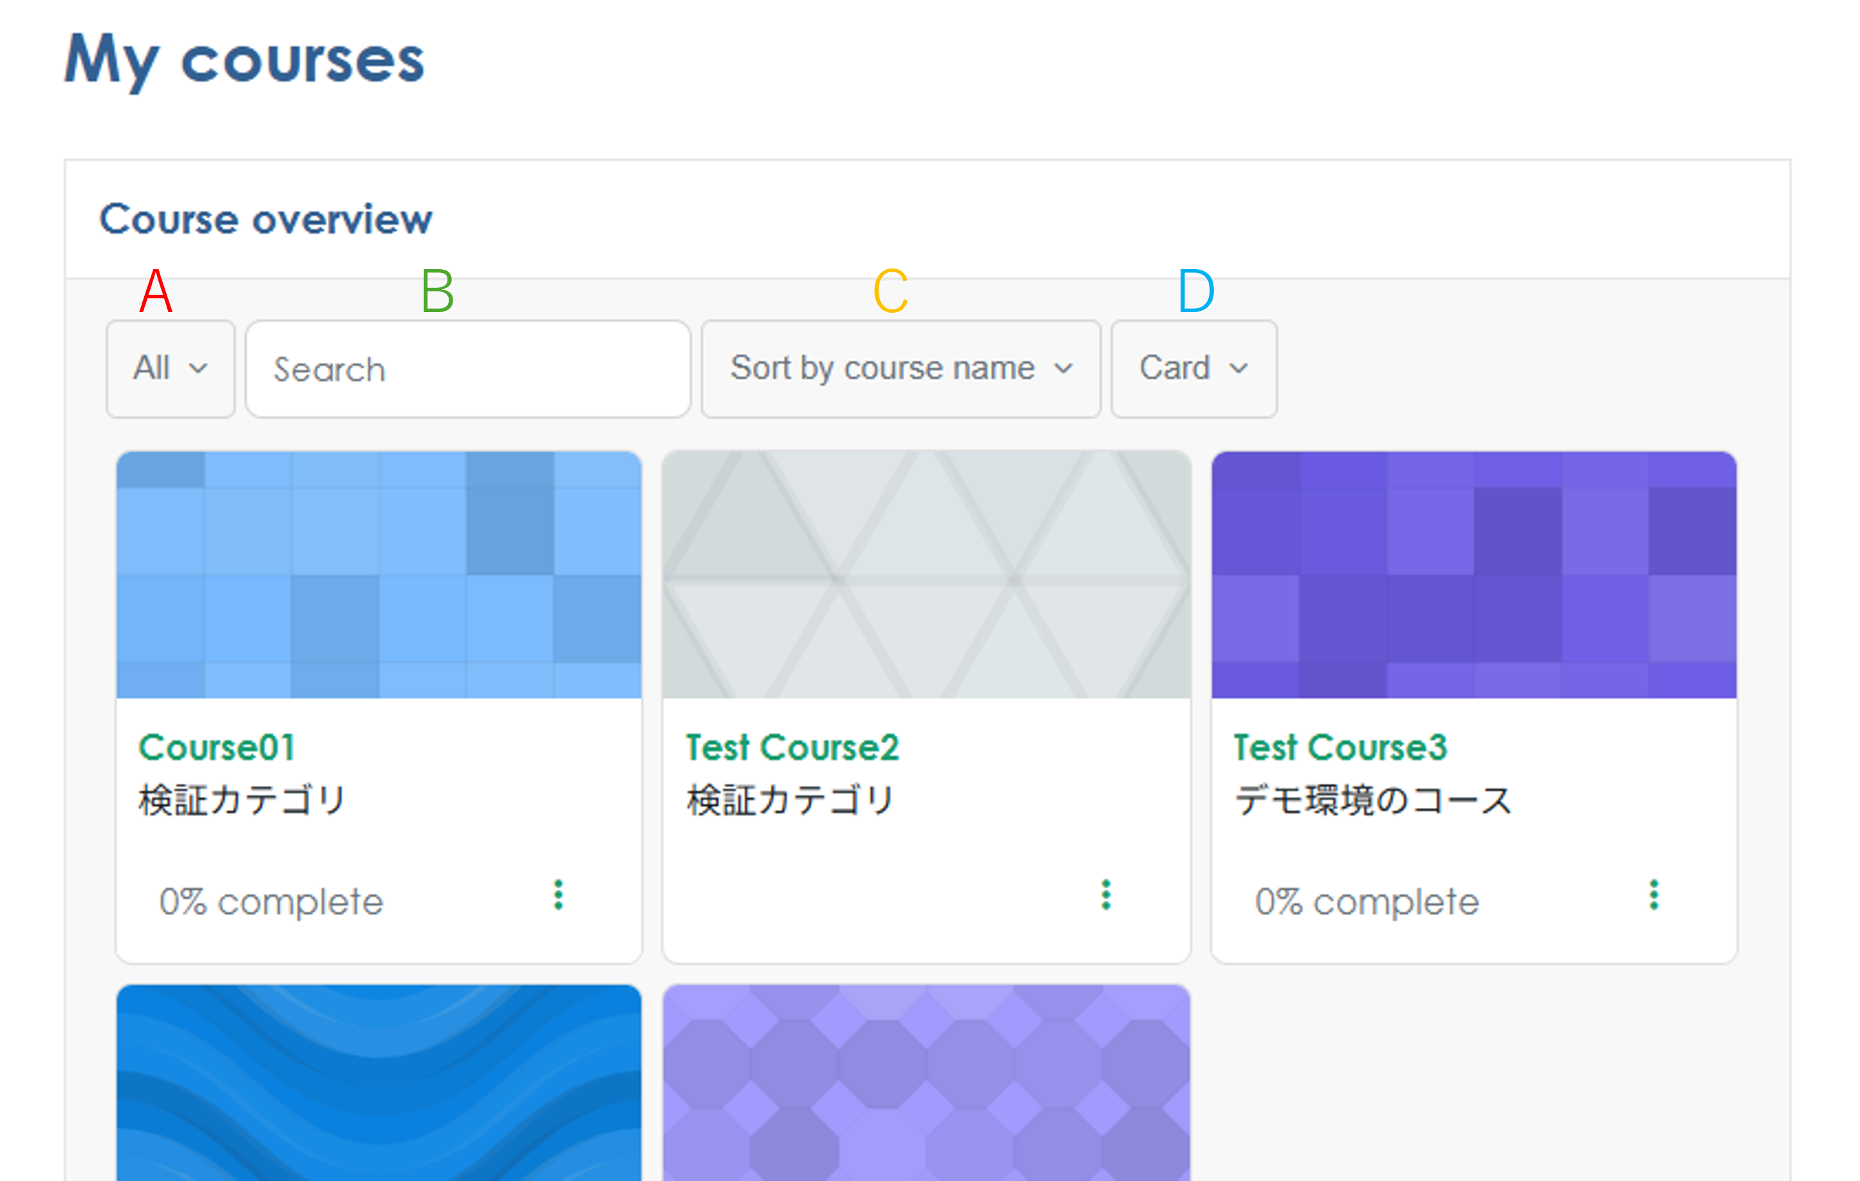The width and height of the screenshot is (1860, 1181).
Task: Click chevron beside Sort by course name
Action: [x=1063, y=368]
